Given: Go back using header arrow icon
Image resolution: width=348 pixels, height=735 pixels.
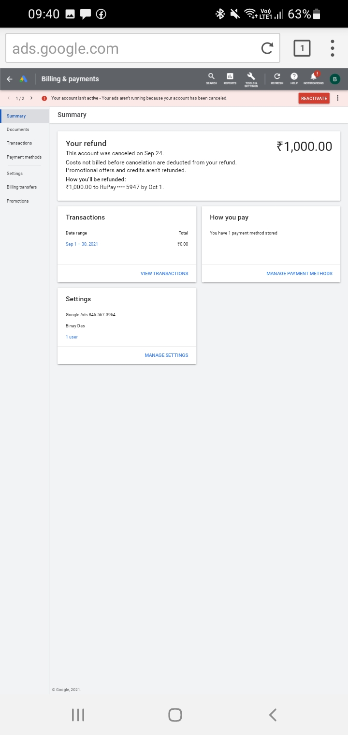Looking at the screenshot, I should [x=10, y=79].
